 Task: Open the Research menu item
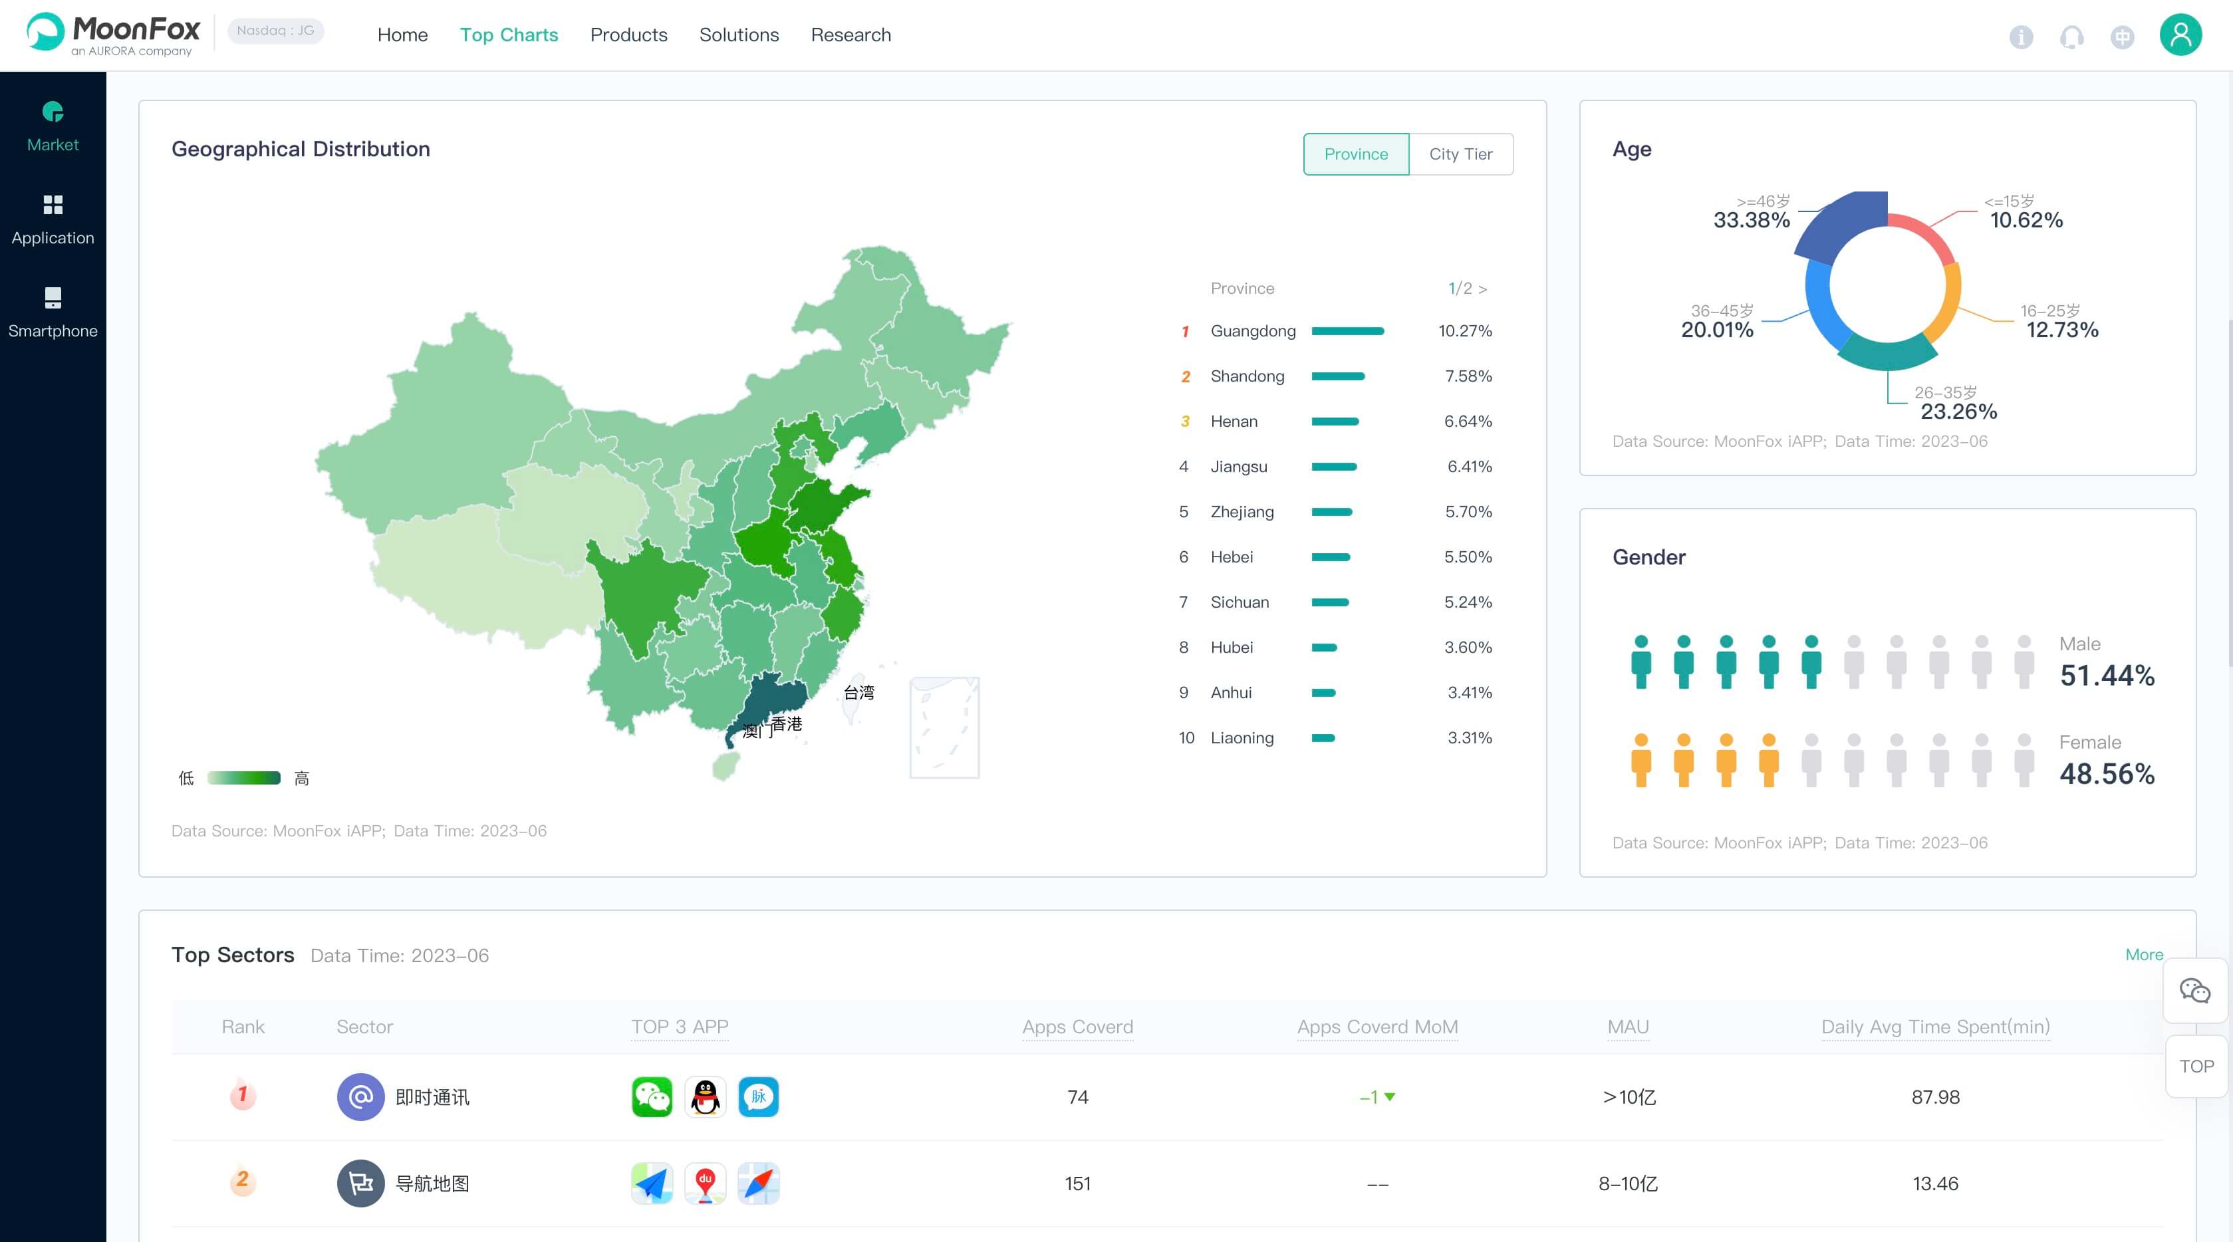pyautogui.click(x=851, y=35)
